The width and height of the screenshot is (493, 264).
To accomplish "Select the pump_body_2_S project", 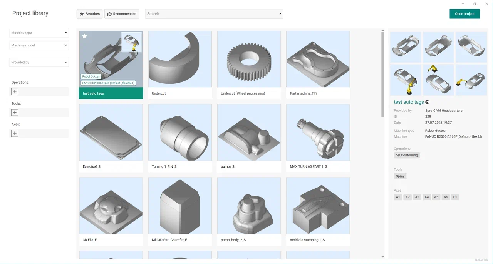I will tap(249, 211).
